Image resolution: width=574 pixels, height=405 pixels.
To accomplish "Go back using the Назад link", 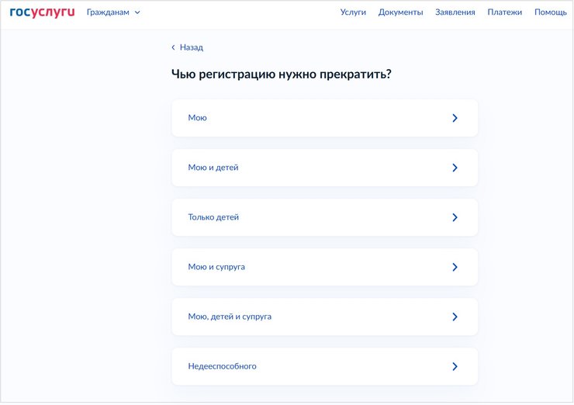I will point(187,47).
